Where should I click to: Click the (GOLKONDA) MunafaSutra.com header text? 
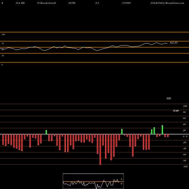tap(167, 3)
